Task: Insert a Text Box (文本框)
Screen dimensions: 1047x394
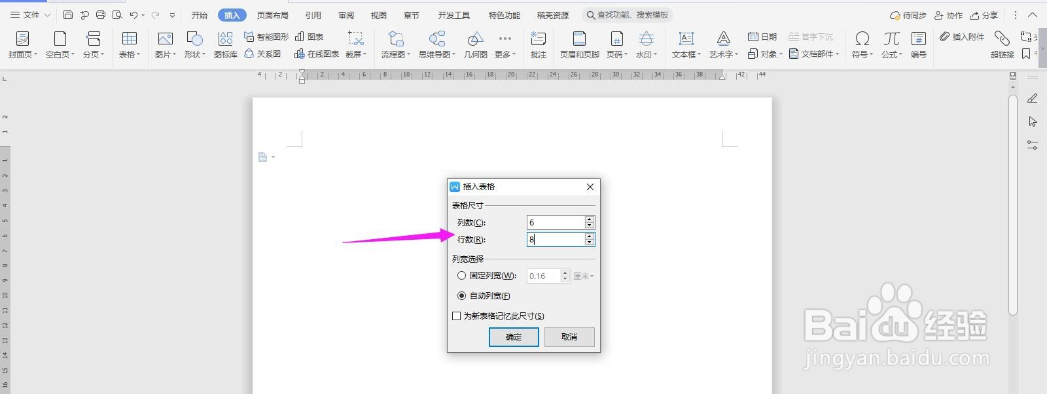Action: 686,44
